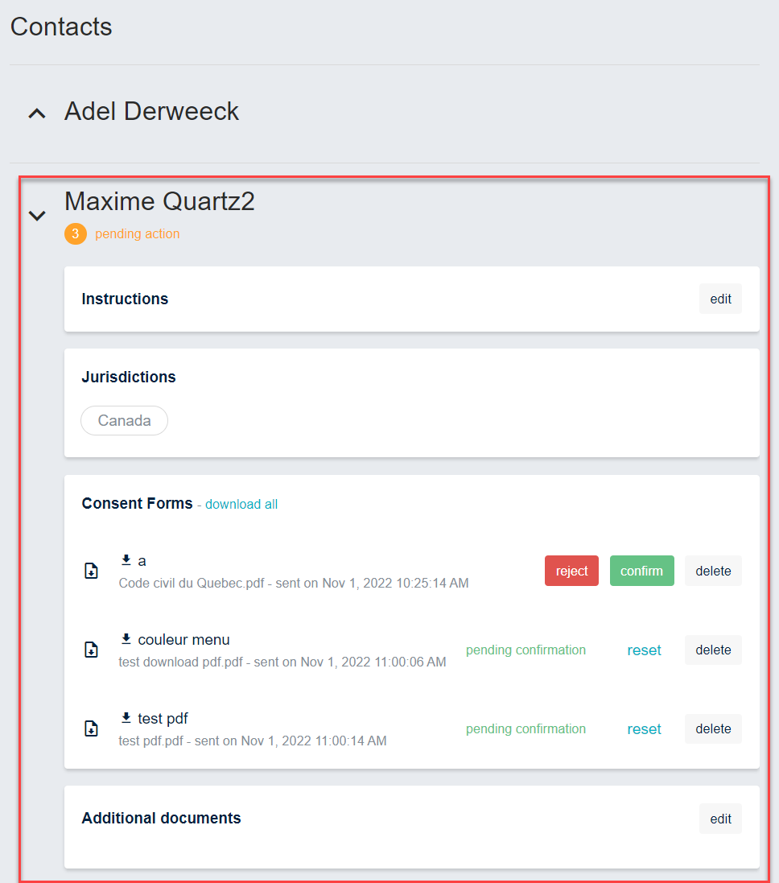Reset the "test pdf" consent form
The image size is (779, 883).
644,728
